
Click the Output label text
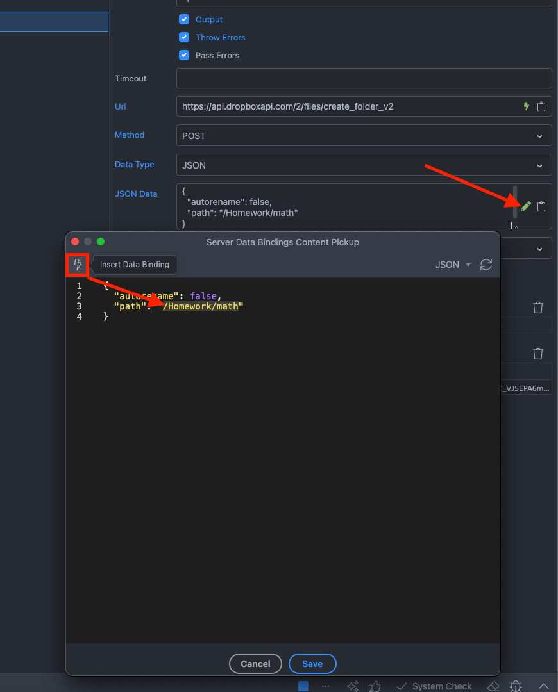209,19
